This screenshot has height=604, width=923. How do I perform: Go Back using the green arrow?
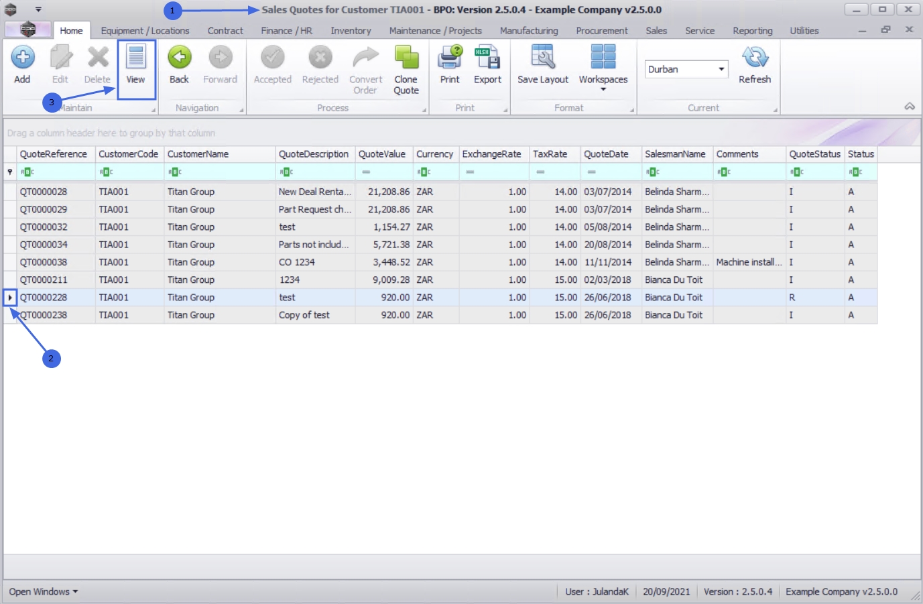pos(179,58)
